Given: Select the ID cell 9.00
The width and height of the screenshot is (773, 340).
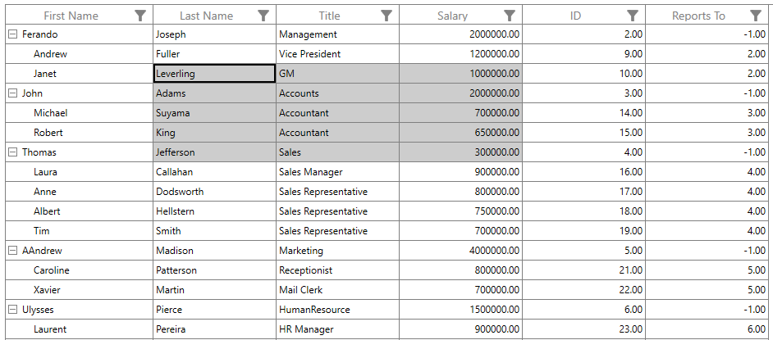Looking at the screenshot, I should [584, 53].
